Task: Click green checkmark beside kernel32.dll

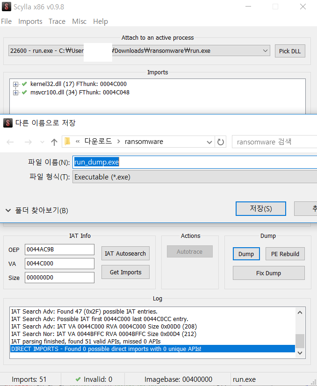Action: pyautogui.click(x=24, y=84)
